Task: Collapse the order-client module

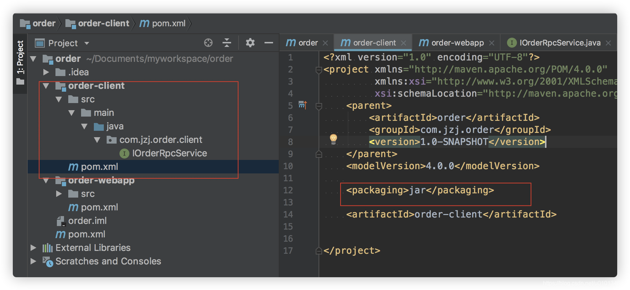Action: [x=46, y=86]
